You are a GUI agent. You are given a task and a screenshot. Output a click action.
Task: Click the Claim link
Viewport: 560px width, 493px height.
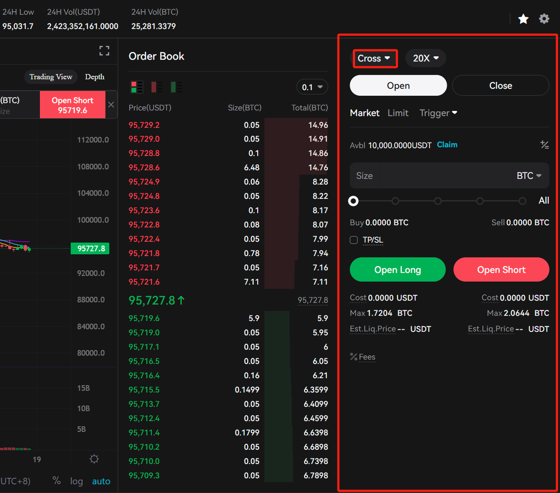447,145
